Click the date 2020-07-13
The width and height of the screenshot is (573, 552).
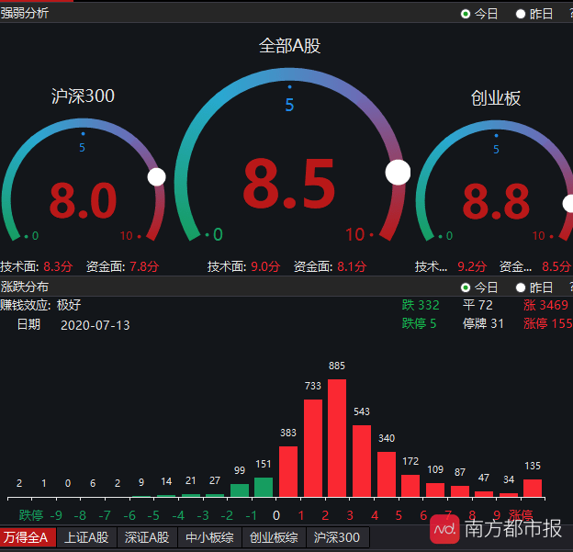pos(95,325)
